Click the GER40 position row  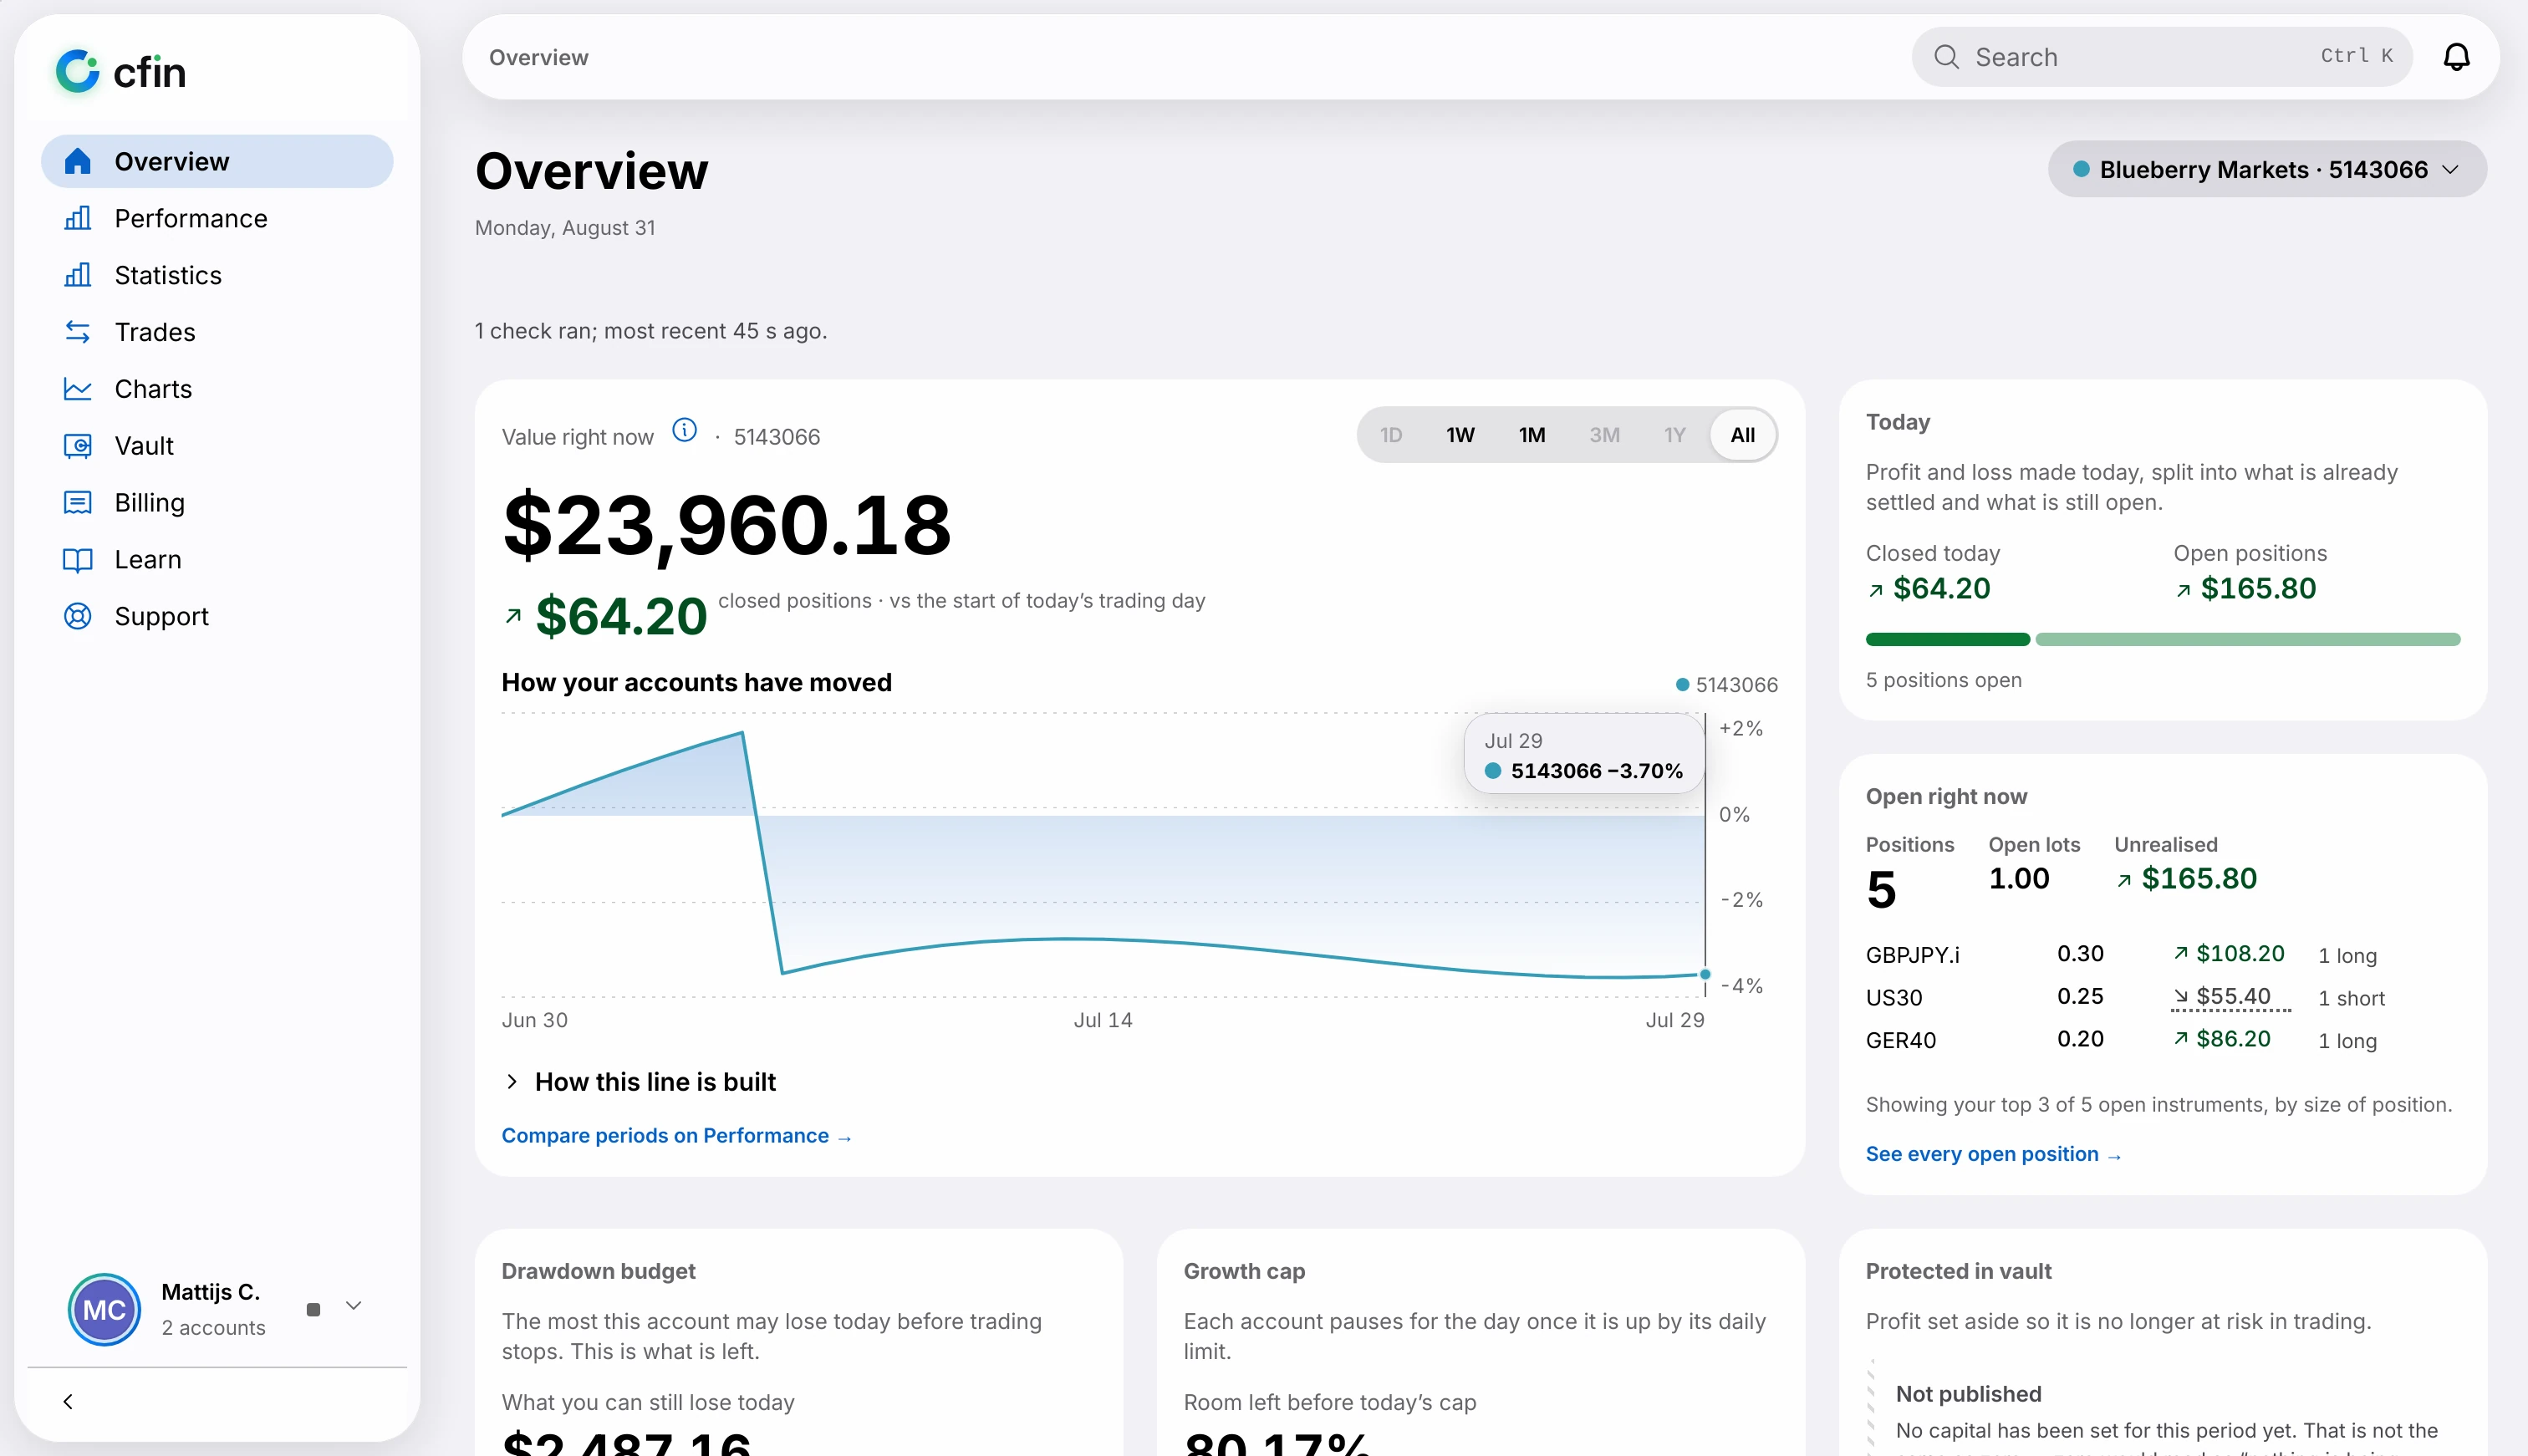pyautogui.click(x=2162, y=1040)
